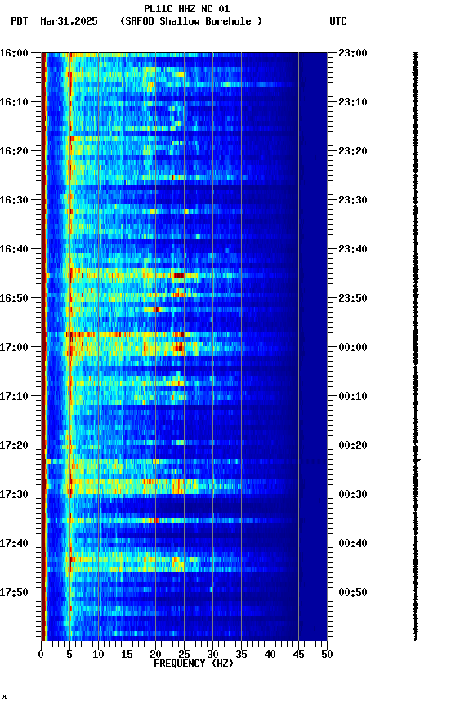Image resolution: width=451 pixels, height=706 pixels.
Task: Click the 17:20 PDT time label
Action: pyautogui.click(x=14, y=445)
